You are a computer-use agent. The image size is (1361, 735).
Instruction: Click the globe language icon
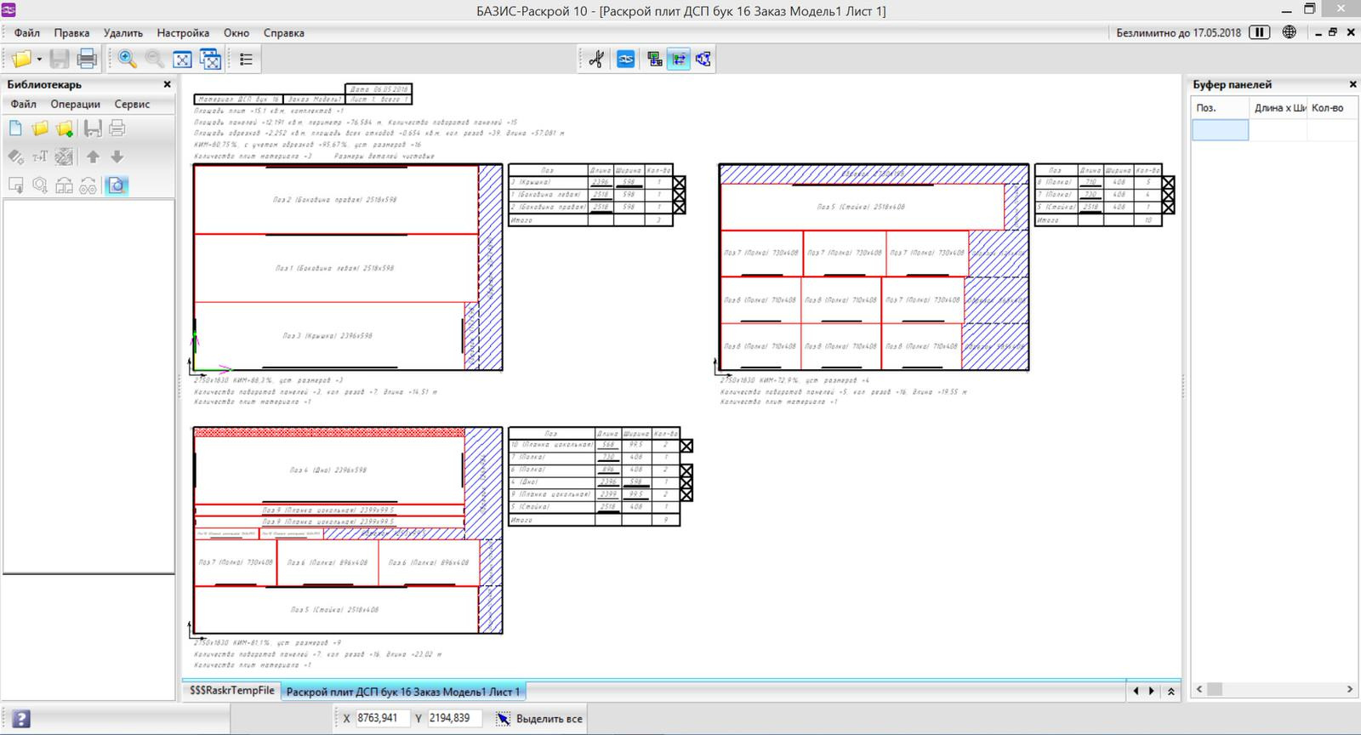click(x=1290, y=32)
